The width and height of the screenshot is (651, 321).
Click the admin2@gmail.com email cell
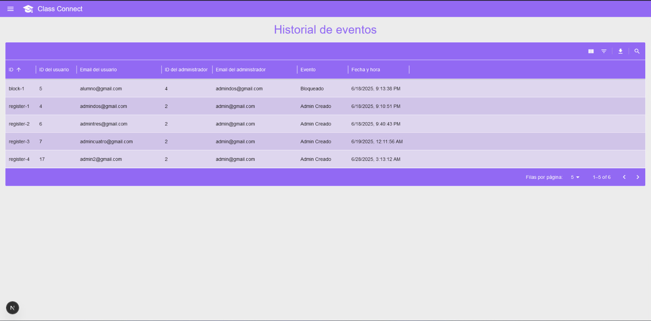tap(101, 159)
